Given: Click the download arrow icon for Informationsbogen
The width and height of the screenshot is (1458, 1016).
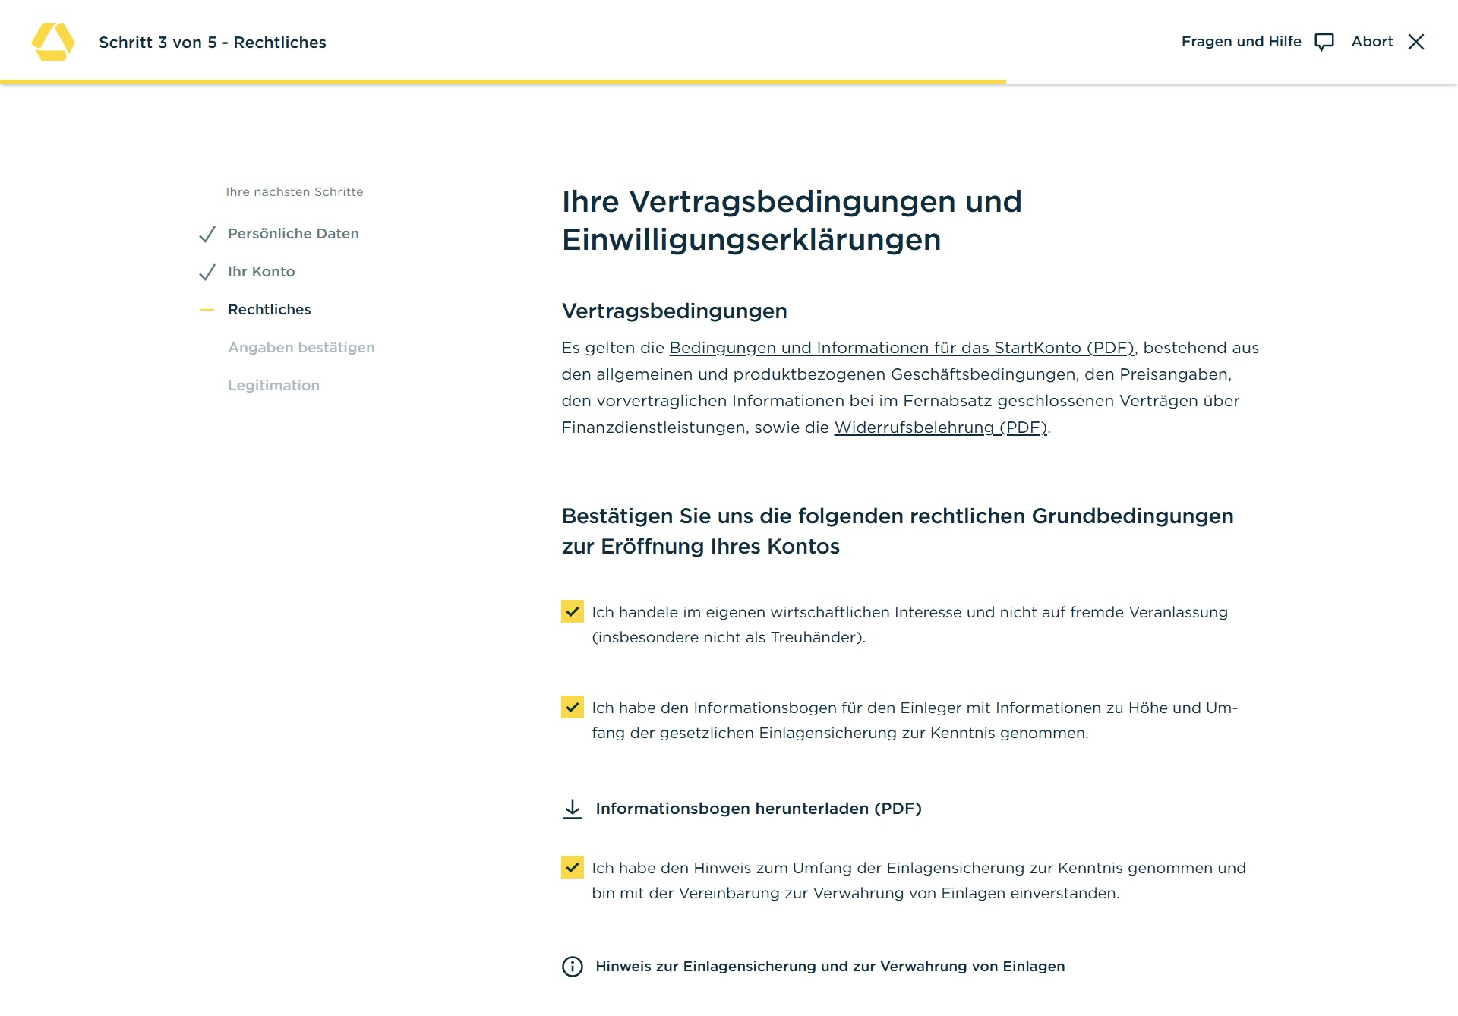Looking at the screenshot, I should pos(573,809).
